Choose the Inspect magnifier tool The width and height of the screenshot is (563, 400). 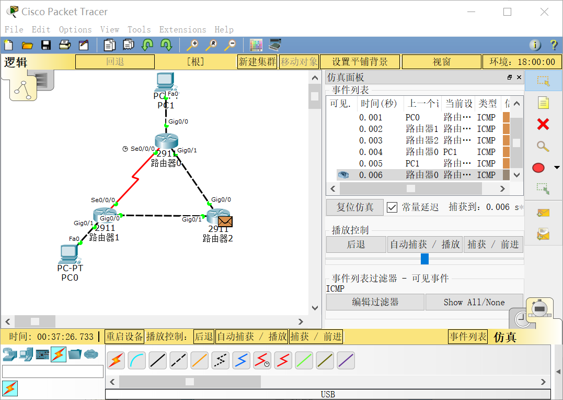coord(543,147)
